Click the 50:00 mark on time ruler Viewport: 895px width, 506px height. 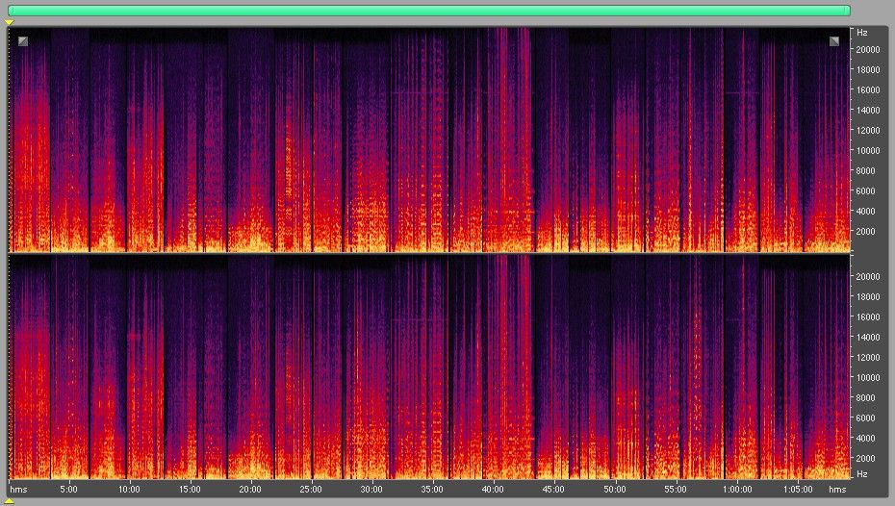click(615, 490)
